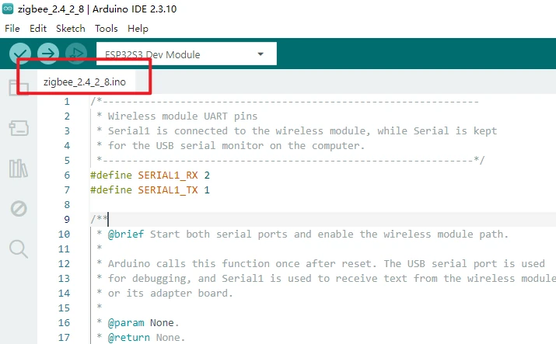556x344 pixels.
Task: Open the ESP32S3 Dev Module board selector
Action: coord(186,54)
